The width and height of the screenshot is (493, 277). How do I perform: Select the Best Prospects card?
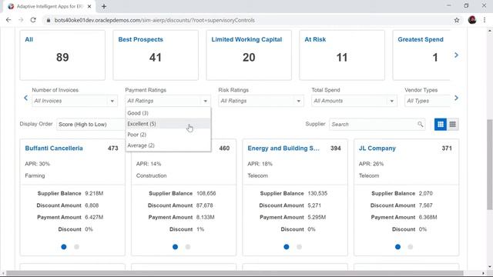pos(156,55)
